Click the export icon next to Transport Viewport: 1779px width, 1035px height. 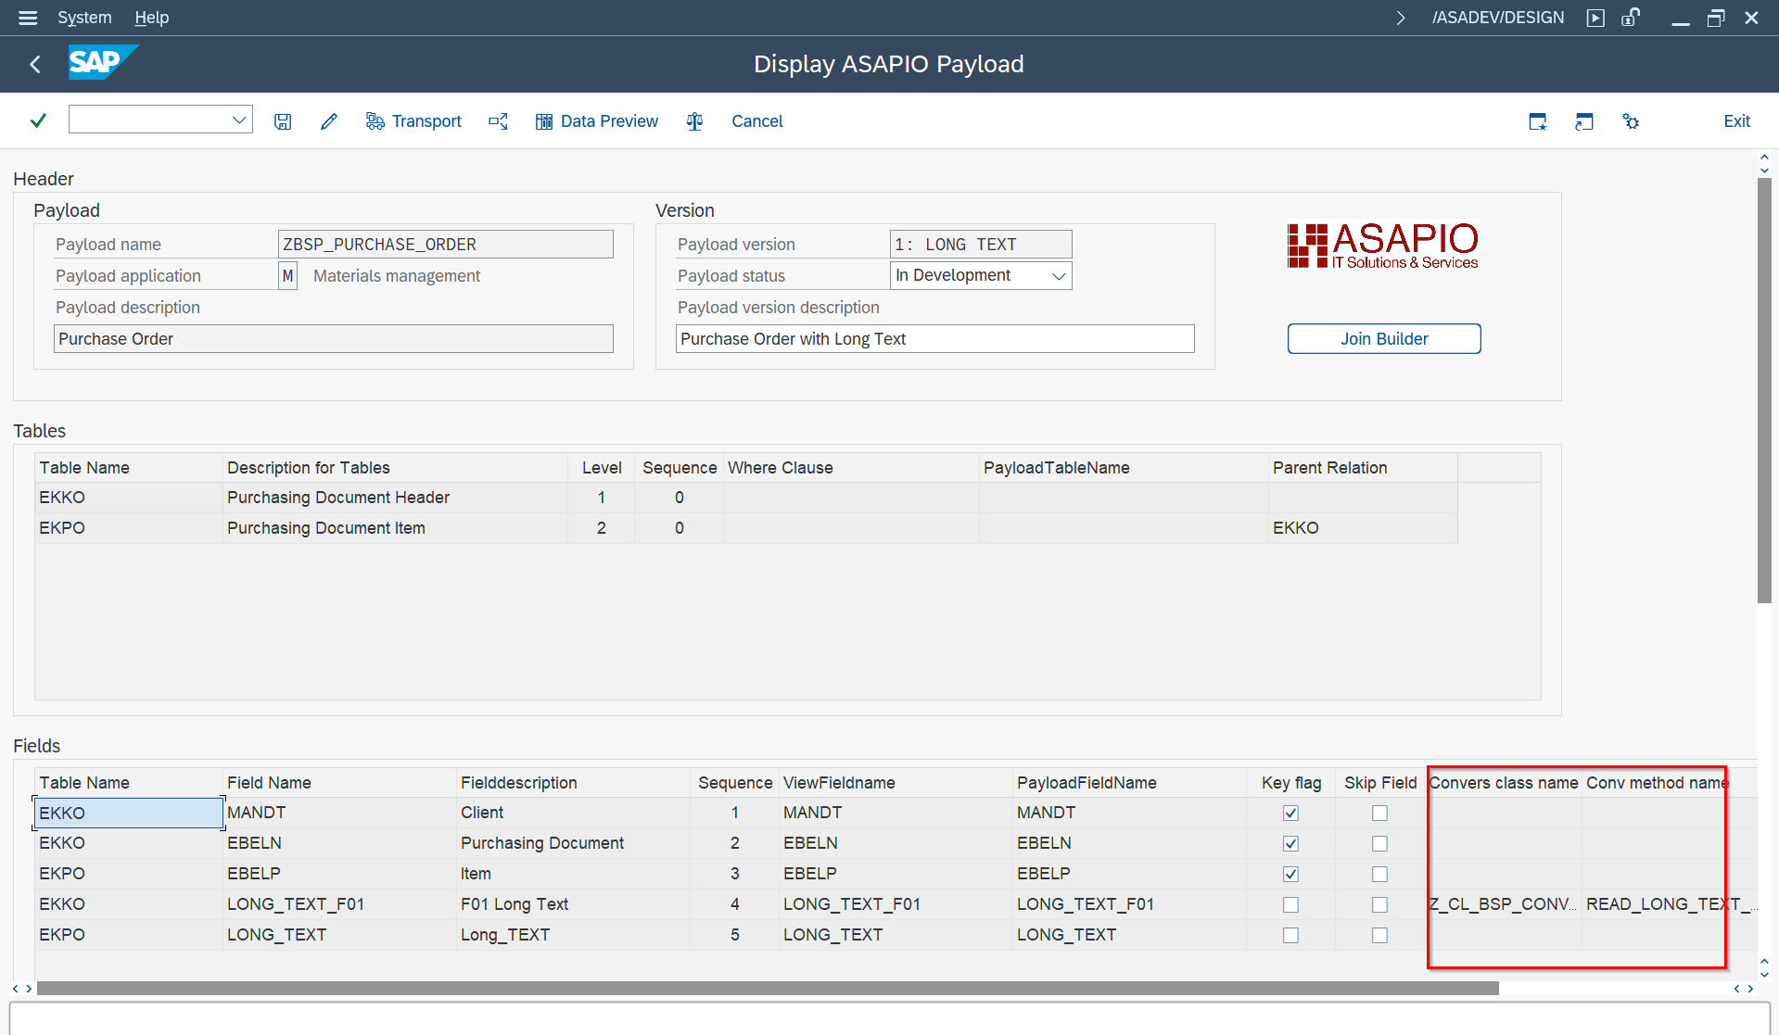pyautogui.click(x=499, y=121)
